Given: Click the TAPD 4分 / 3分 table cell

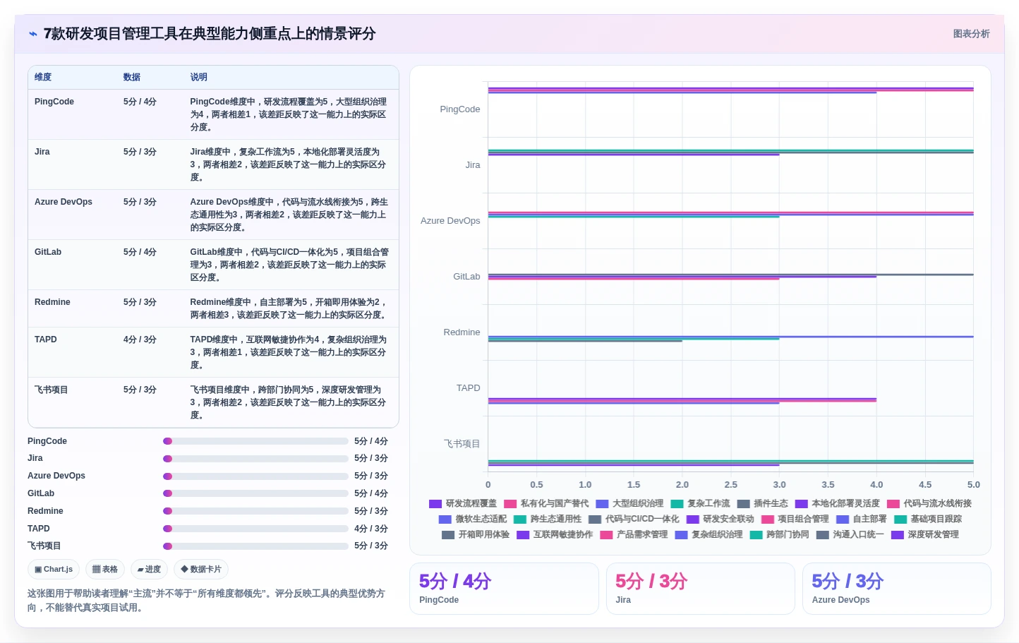Looking at the screenshot, I should [x=140, y=339].
